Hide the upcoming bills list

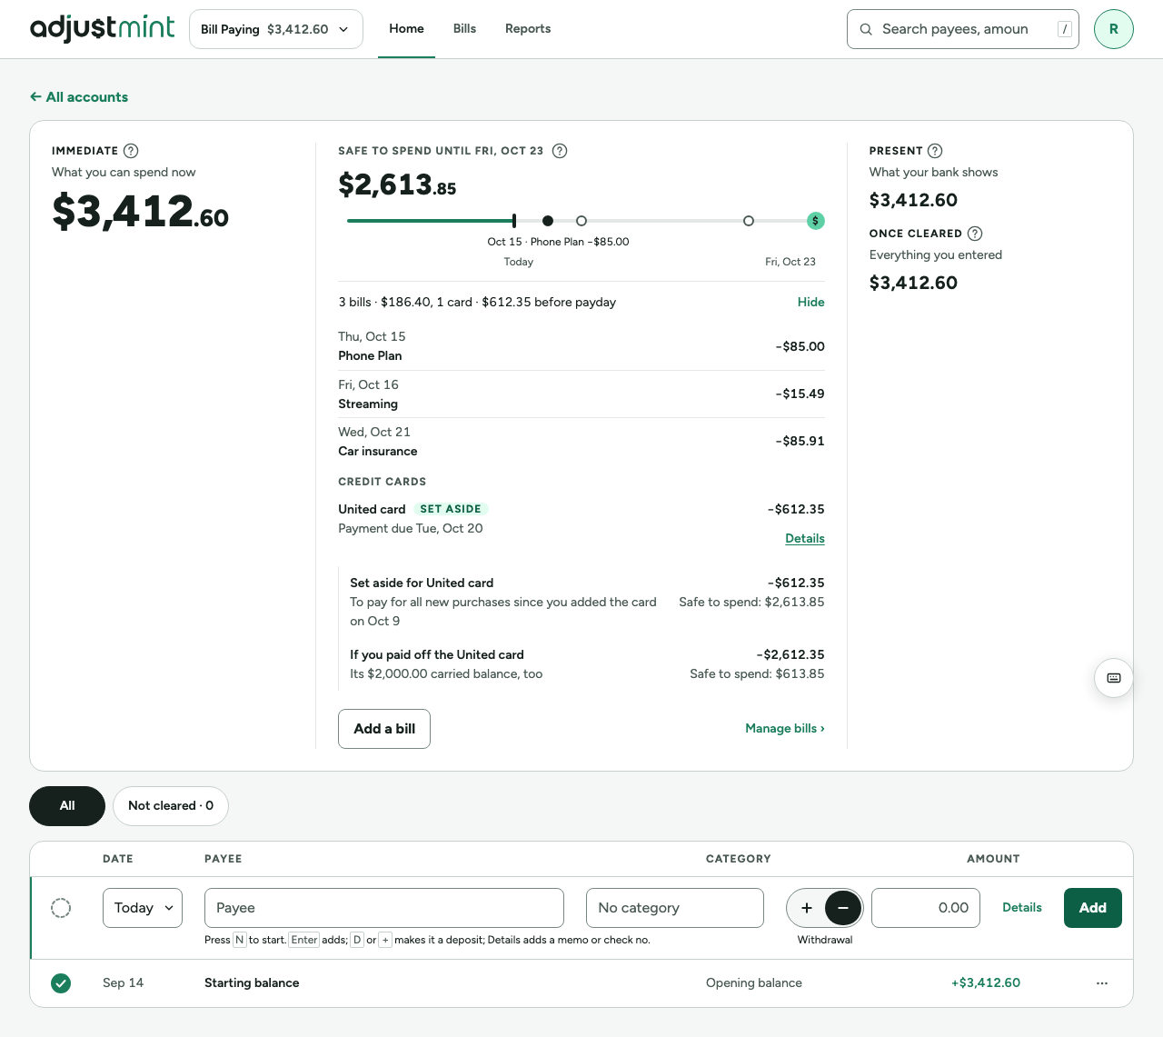point(811,302)
